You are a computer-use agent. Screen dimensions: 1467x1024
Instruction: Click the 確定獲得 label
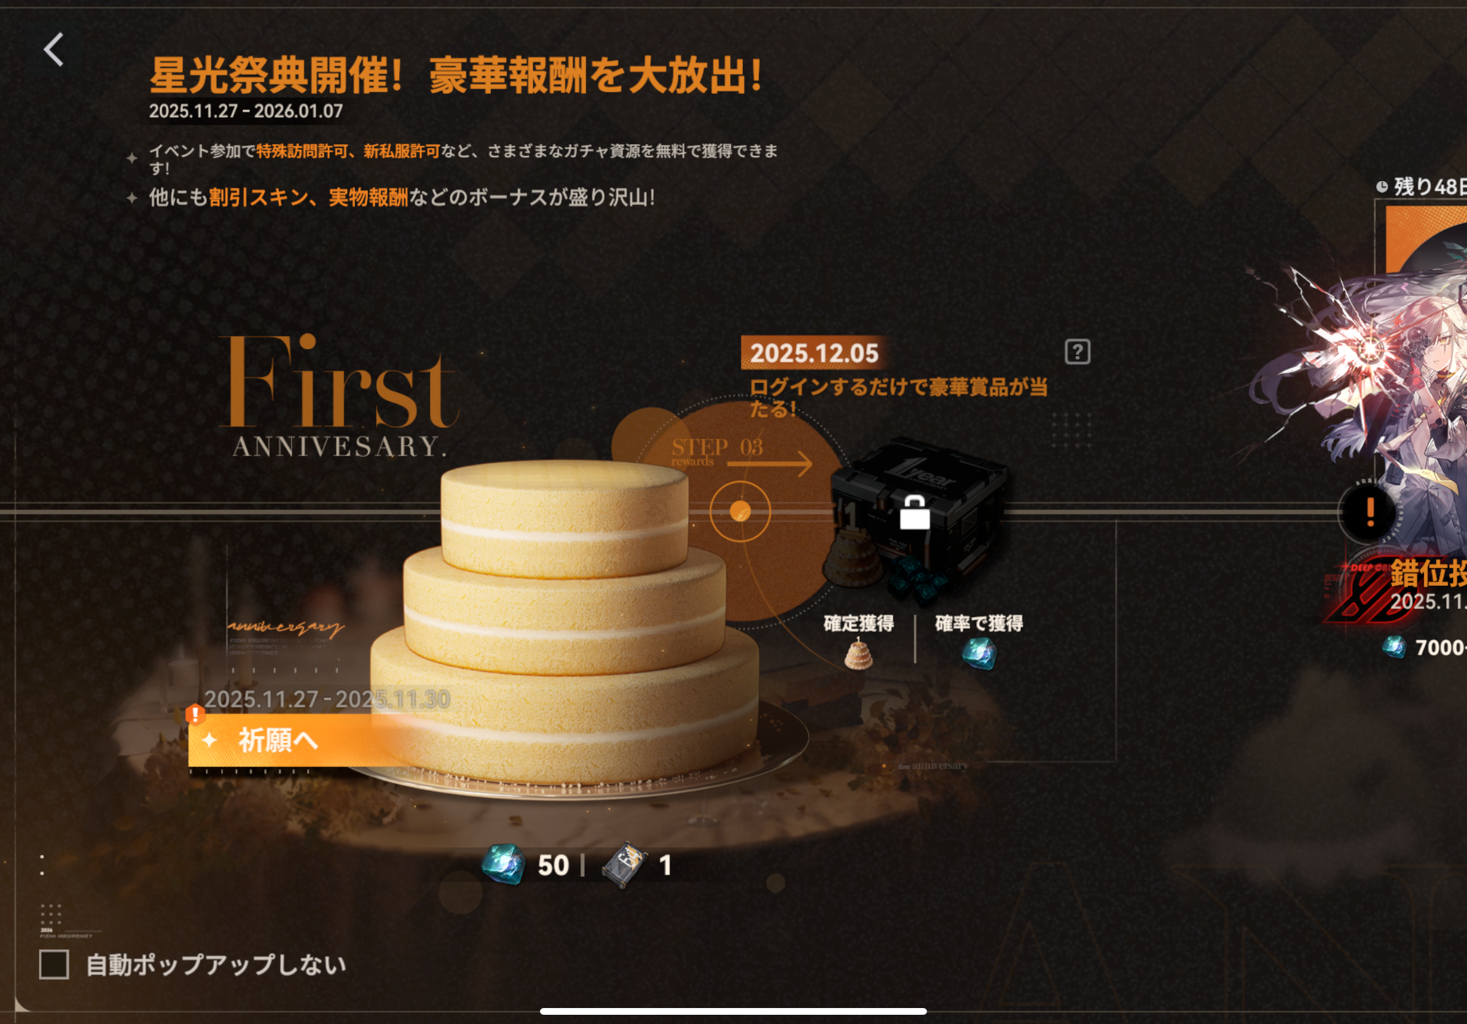coord(858,623)
